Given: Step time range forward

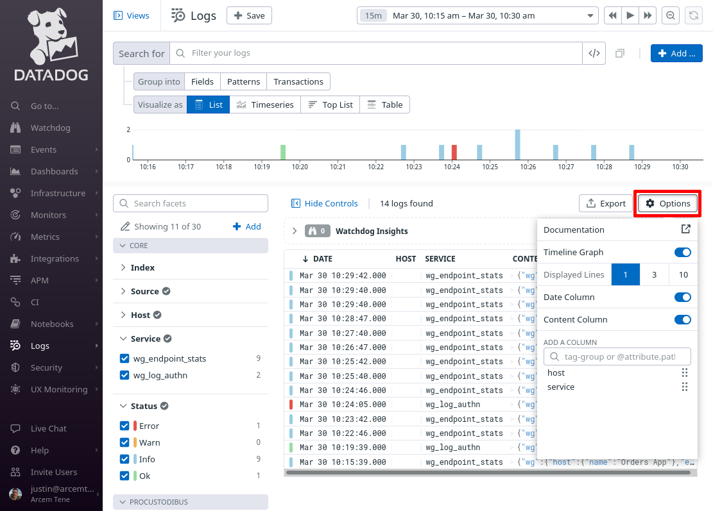Looking at the screenshot, I should pos(648,15).
